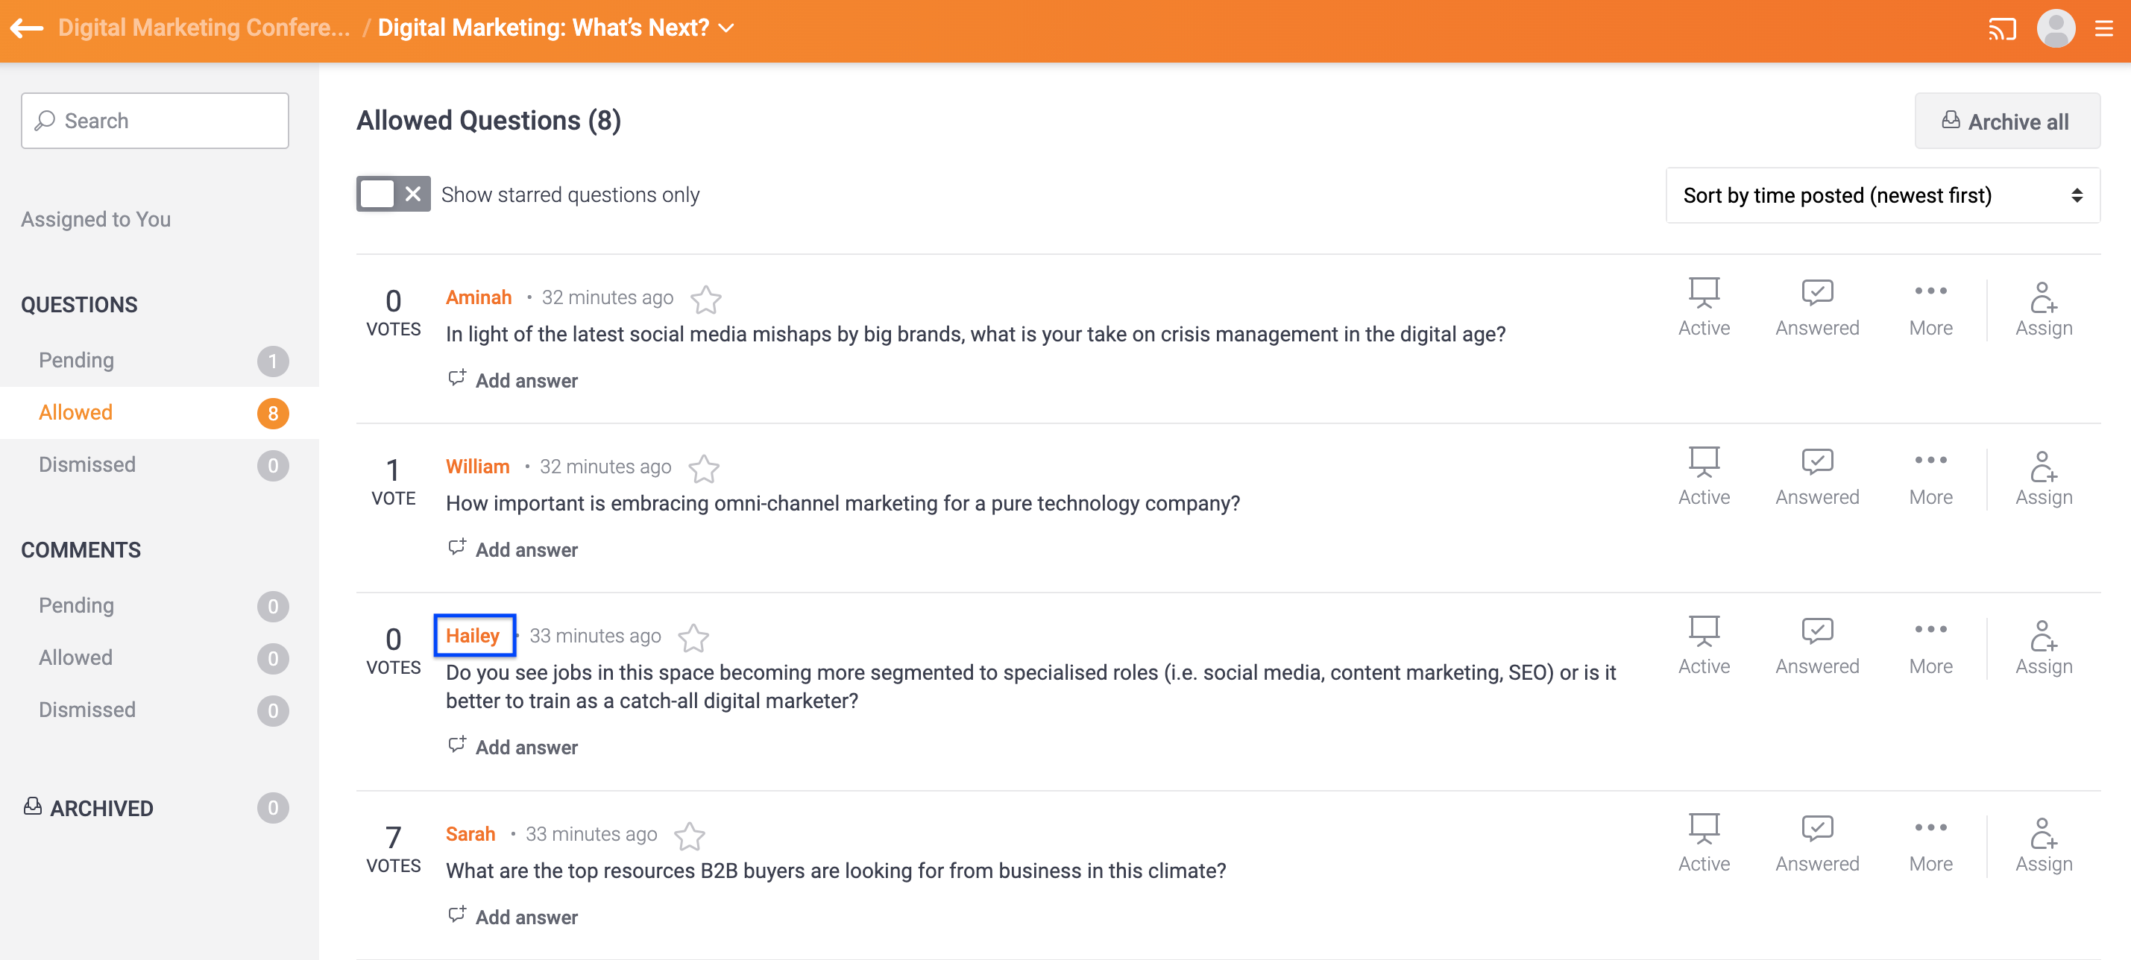Star Aminah's question
This screenshot has height=960, width=2131.
(705, 300)
